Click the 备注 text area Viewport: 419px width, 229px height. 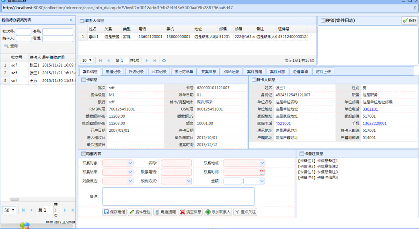pos(178,196)
